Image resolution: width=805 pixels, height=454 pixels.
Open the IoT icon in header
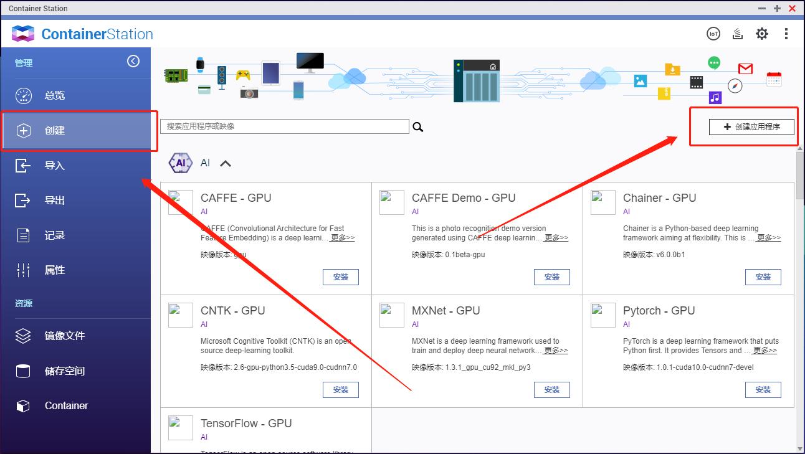pyautogui.click(x=713, y=34)
